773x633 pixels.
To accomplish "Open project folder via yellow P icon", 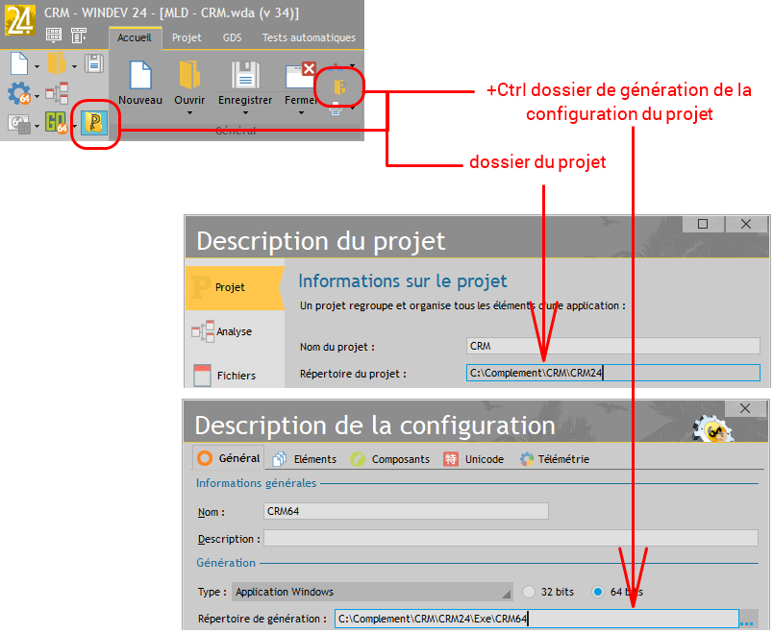I will point(94,123).
